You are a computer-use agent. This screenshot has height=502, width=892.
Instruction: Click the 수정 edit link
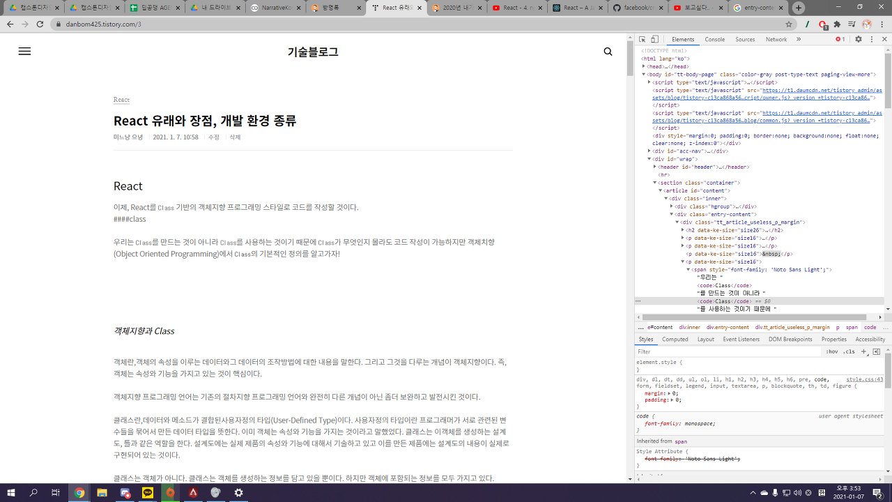click(x=213, y=137)
